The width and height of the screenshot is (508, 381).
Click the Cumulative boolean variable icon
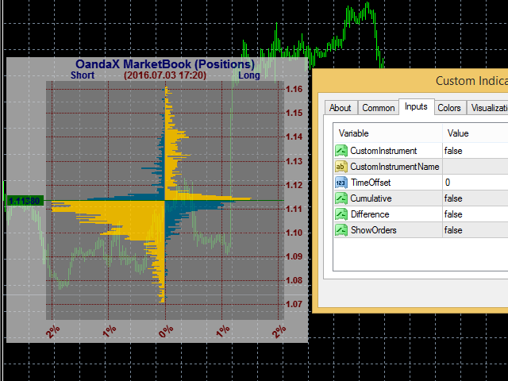pyautogui.click(x=341, y=198)
